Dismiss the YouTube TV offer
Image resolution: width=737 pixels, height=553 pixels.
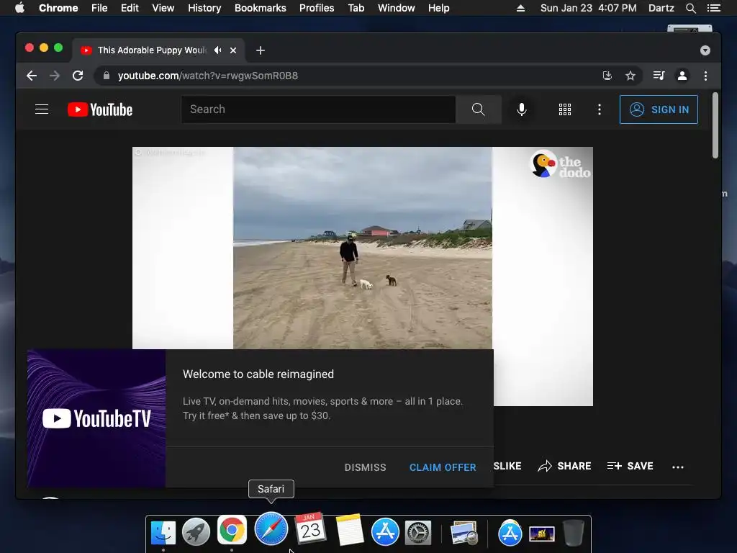tap(365, 467)
